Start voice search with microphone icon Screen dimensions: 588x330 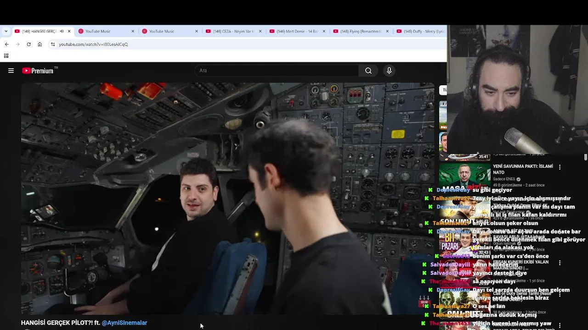[389, 71]
